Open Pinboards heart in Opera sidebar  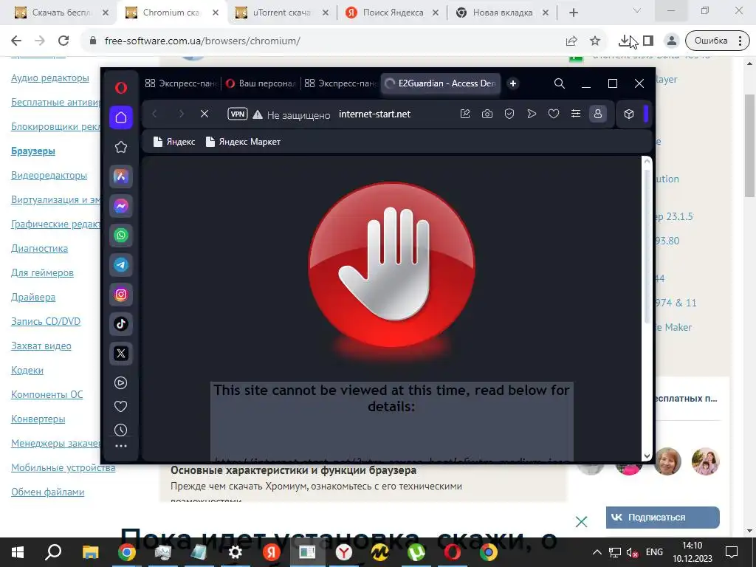coord(120,407)
